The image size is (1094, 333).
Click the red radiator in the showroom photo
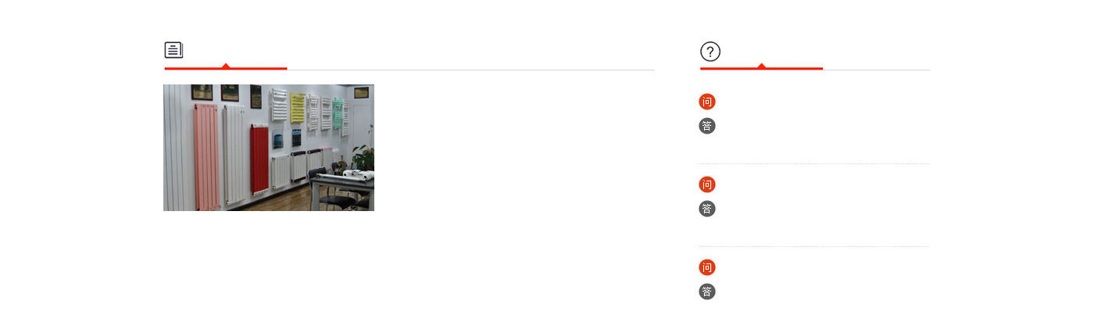click(259, 156)
